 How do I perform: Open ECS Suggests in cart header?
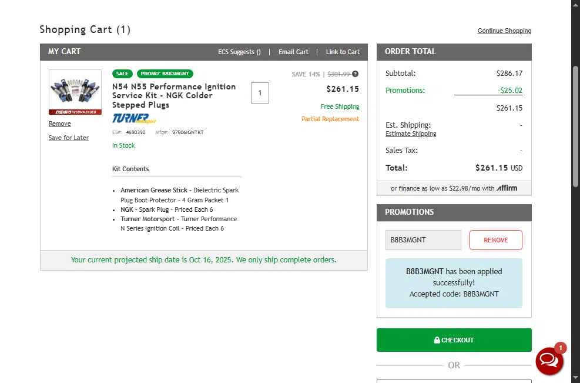[x=239, y=52]
